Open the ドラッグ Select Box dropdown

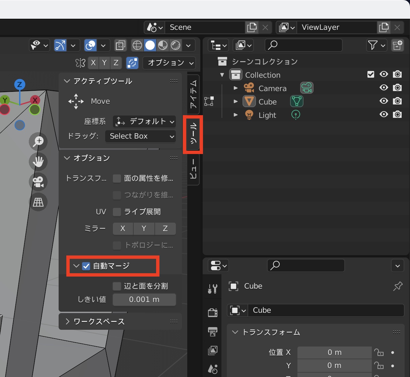(141, 136)
